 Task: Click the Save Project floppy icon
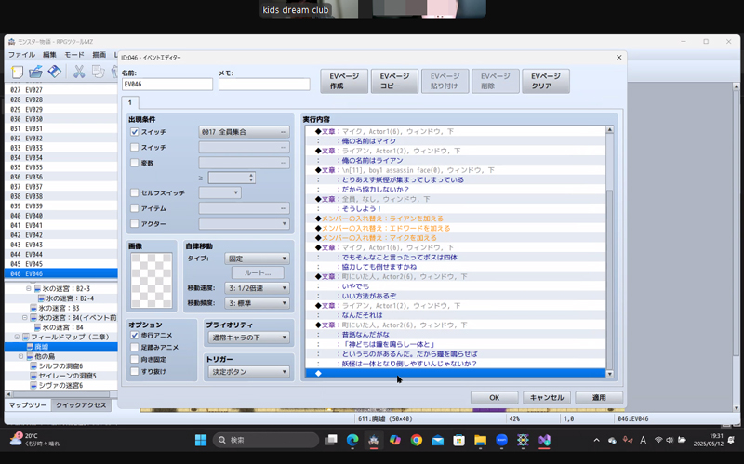click(55, 72)
